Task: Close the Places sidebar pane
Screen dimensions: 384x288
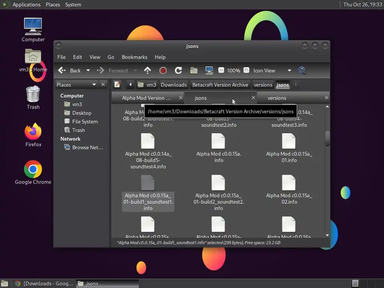Action: (103, 84)
